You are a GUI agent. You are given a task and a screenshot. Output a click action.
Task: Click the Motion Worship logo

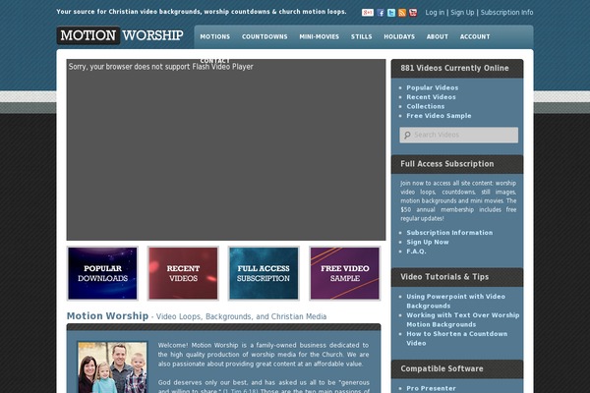(120, 35)
